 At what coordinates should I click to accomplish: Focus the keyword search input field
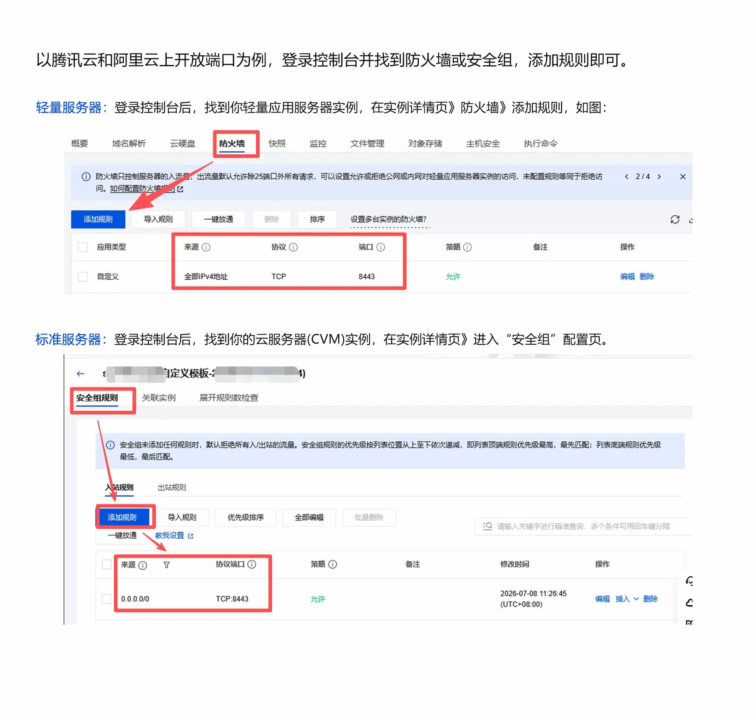pos(584,526)
